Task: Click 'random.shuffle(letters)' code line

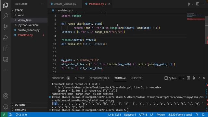Action: [x=79, y=40]
